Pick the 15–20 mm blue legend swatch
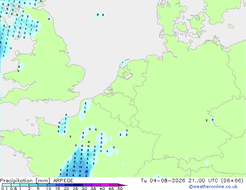The height and width of the screenshot is (190, 246). 61,185
